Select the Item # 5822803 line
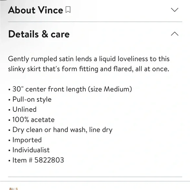The image size is (190, 190). tap(36, 160)
